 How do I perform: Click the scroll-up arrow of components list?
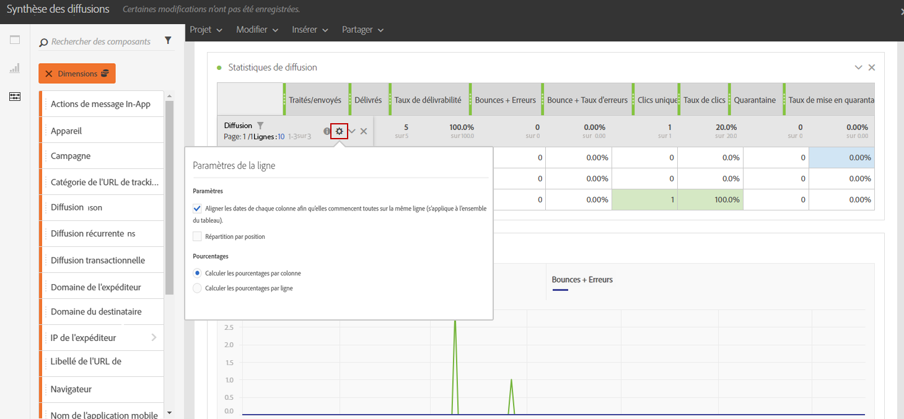170,95
